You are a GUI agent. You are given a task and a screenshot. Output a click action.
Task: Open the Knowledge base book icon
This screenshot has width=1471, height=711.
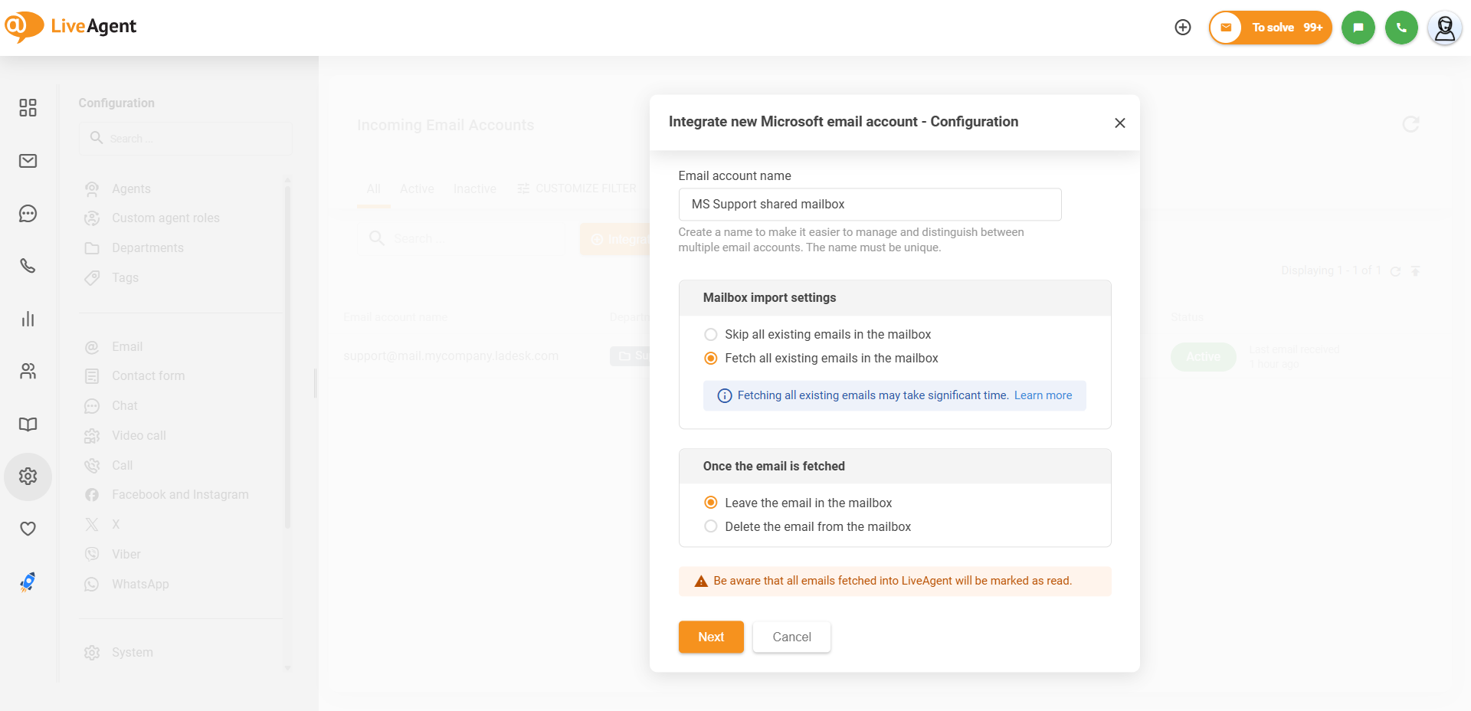point(28,424)
